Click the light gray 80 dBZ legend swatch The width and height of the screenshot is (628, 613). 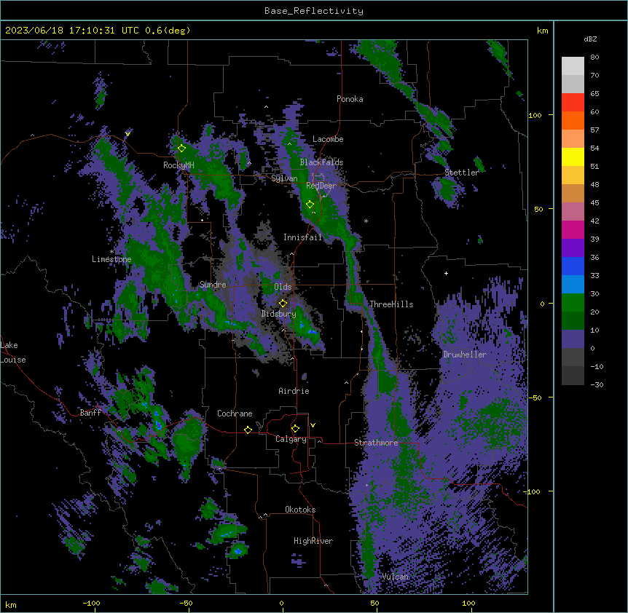pos(573,66)
